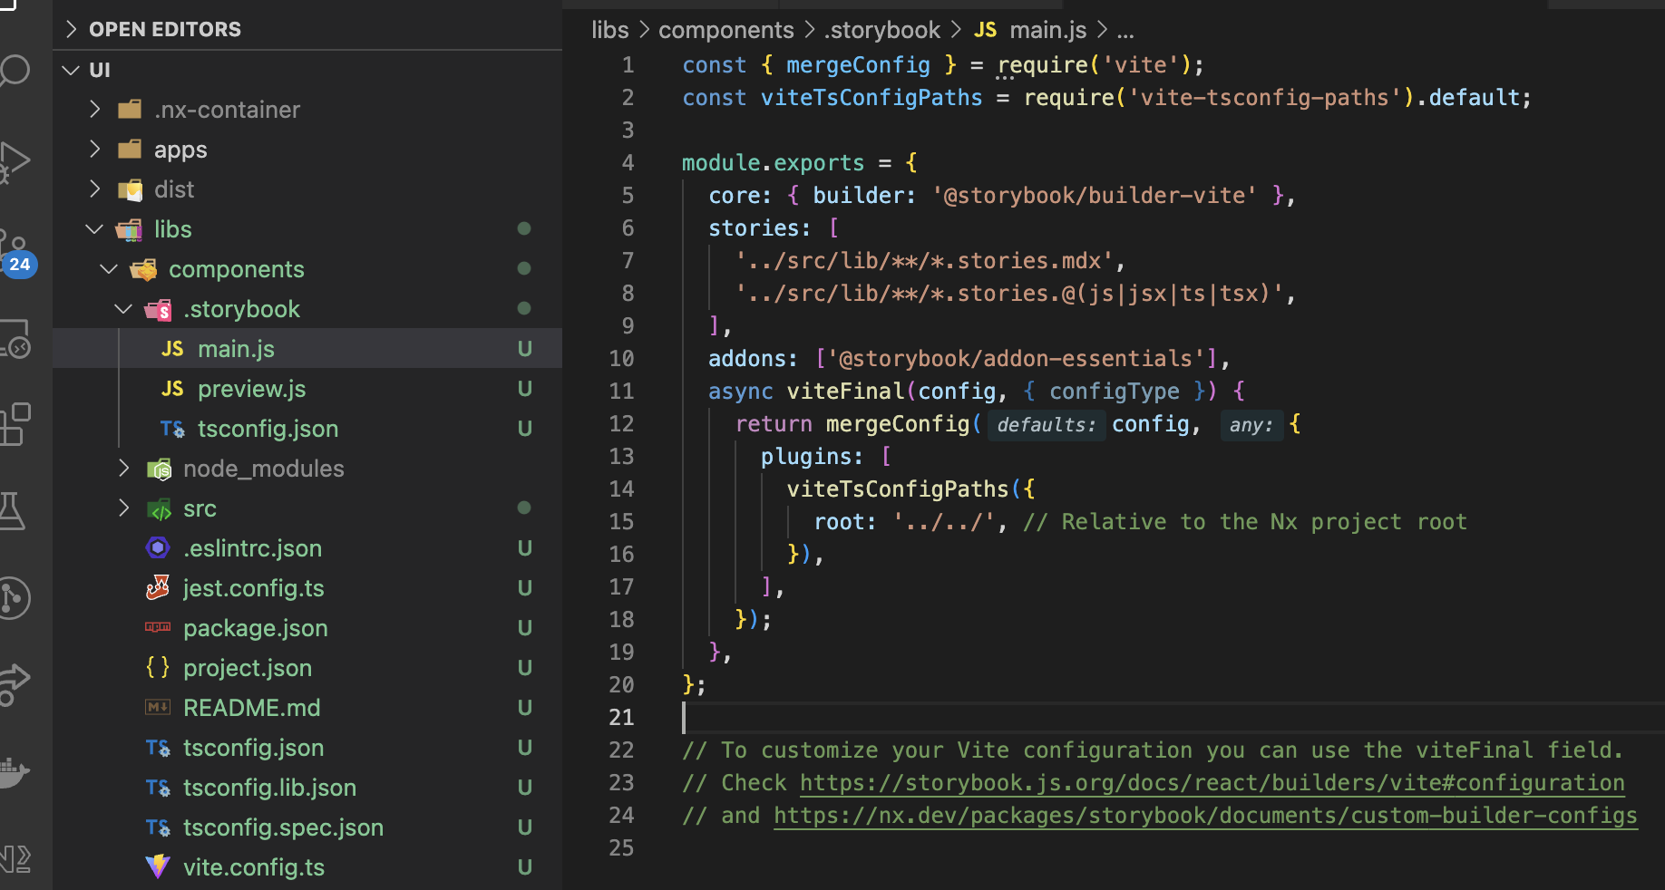
Task: Open the Remote Explorer view
Action: click(16, 340)
